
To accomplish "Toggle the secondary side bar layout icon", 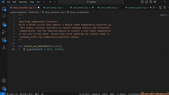I will point(151,2).
